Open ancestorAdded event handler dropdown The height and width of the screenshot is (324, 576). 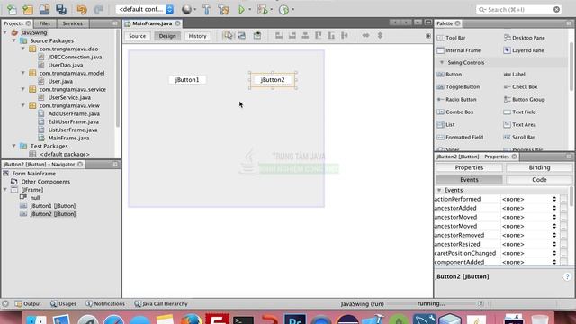pos(554,208)
